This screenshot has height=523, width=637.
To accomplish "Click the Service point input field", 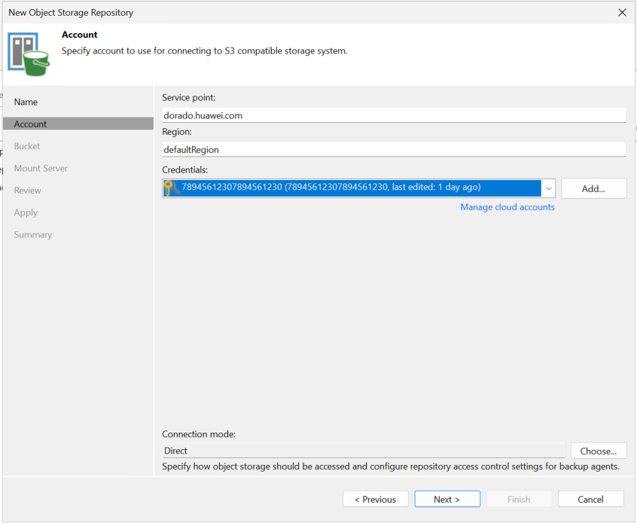I will (394, 115).
